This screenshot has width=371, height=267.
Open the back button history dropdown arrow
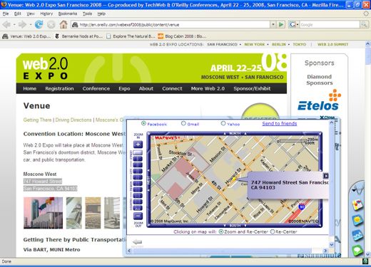point(14,24)
